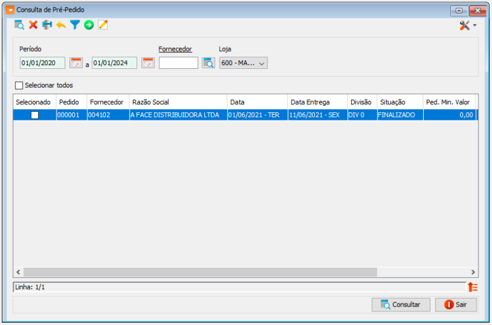The image size is (492, 325).
Task: Click the Fornecedor lookup search icon
Action: coord(208,63)
